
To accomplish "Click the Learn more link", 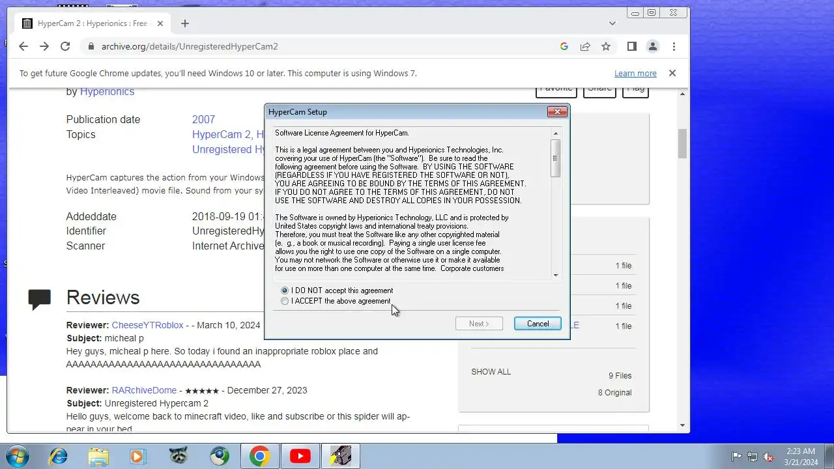I will (x=635, y=74).
